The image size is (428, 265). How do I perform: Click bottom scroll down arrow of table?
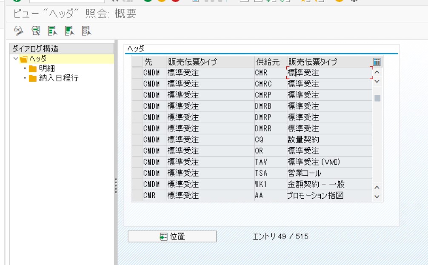click(x=377, y=197)
